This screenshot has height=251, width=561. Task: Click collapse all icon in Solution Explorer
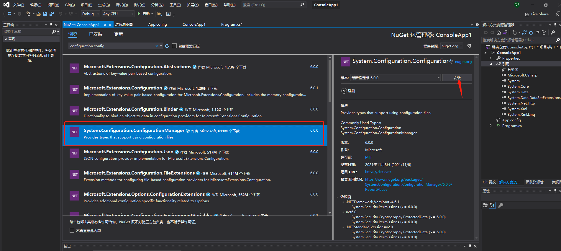[x=537, y=32]
